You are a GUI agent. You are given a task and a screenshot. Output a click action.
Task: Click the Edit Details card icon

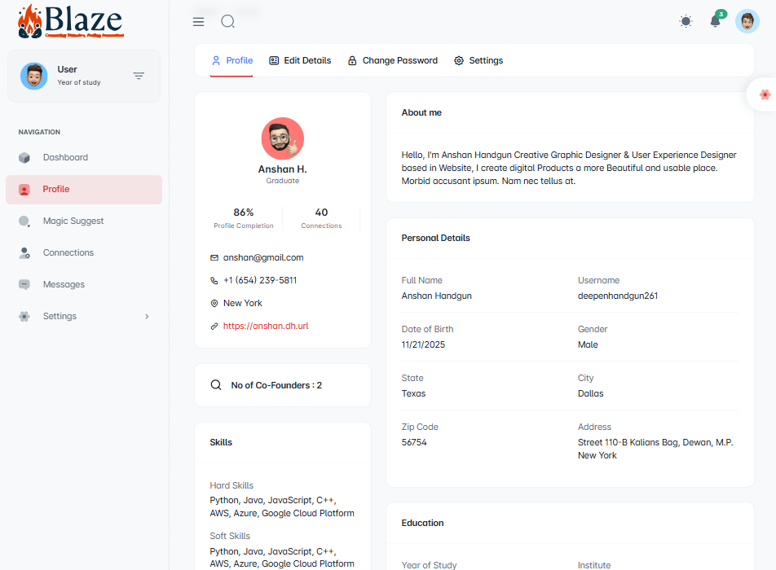click(274, 60)
